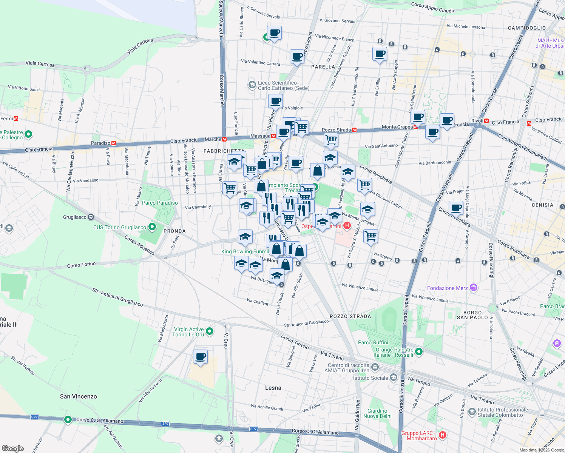
Task: Click the cafe marker on Corso Peschiera near Cenisia
Action: click(456, 209)
